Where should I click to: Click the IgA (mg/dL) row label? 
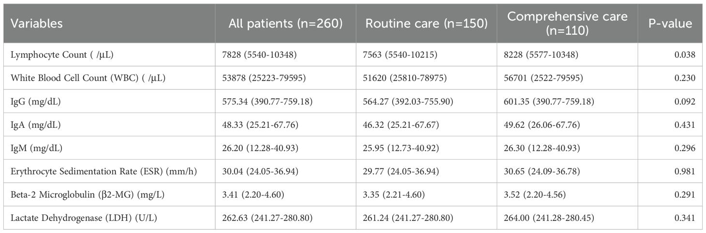32,125
